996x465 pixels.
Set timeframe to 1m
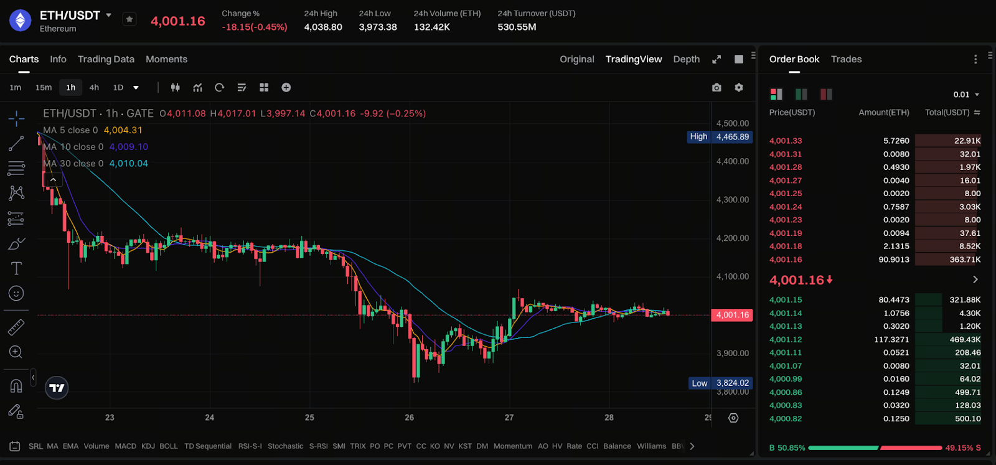[x=16, y=88]
